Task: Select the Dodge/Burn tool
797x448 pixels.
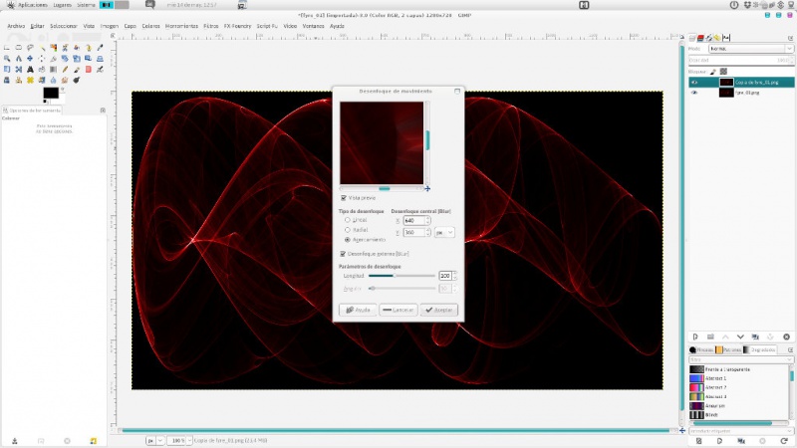Action: [x=77, y=80]
